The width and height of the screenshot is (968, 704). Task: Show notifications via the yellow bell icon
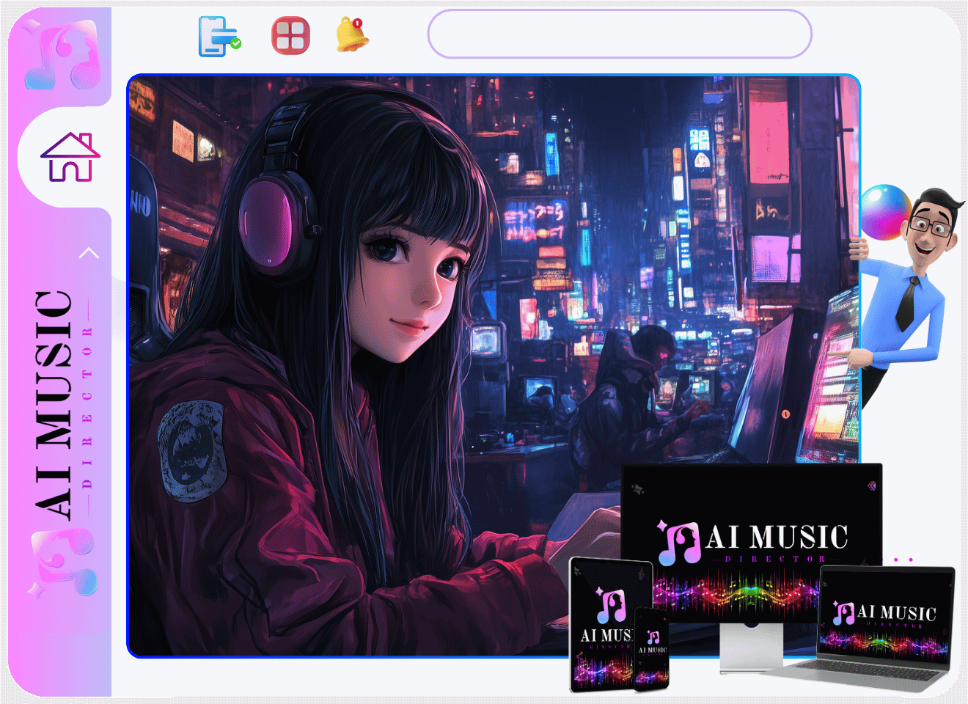point(352,35)
